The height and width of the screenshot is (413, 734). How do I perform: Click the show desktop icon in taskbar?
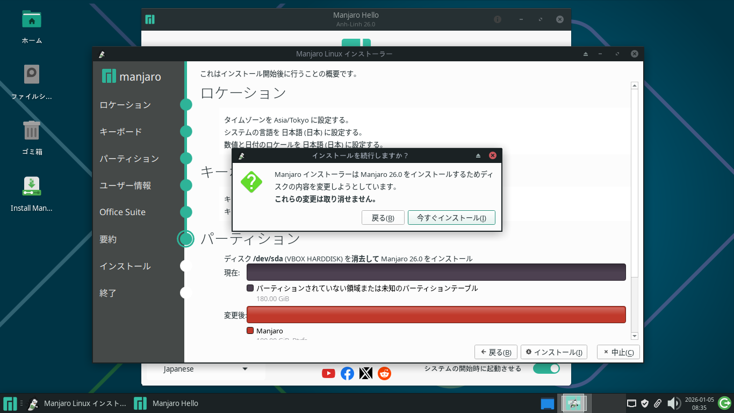547,403
